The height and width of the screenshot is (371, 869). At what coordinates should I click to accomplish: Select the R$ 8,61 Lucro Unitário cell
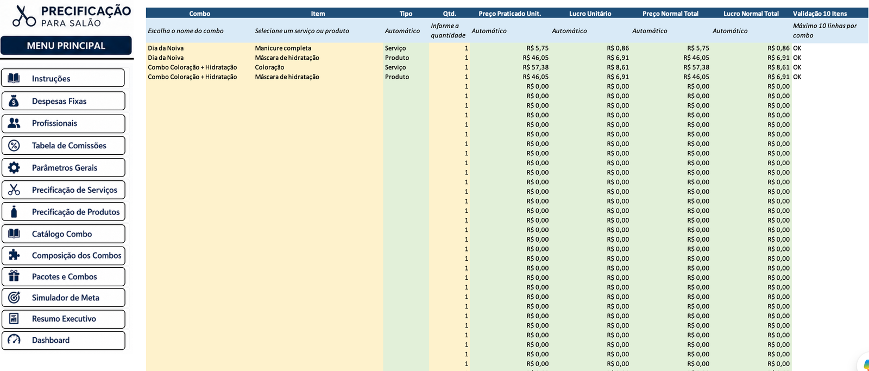click(590, 67)
